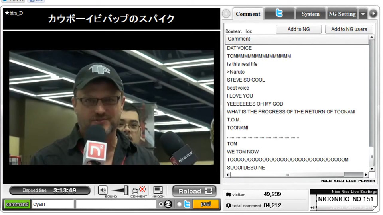Click the green command button

(x=17, y=204)
